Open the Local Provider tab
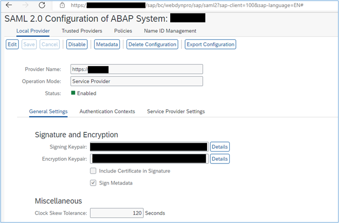Screen dimensions: 339x223 pyautogui.click(x=33, y=31)
